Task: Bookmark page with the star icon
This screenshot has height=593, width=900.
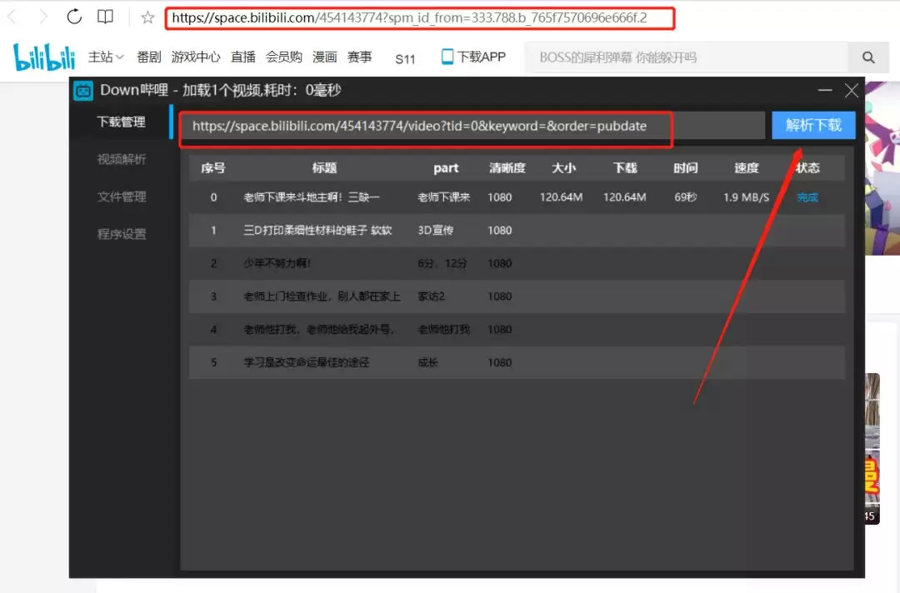Action: click(x=147, y=17)
